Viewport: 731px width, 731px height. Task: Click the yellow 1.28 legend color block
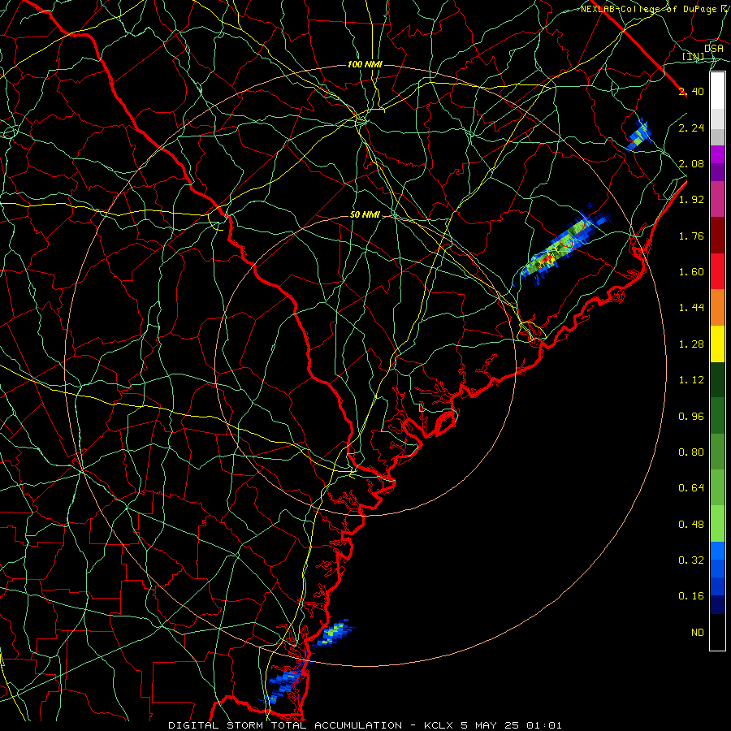(x=717, y=344)
